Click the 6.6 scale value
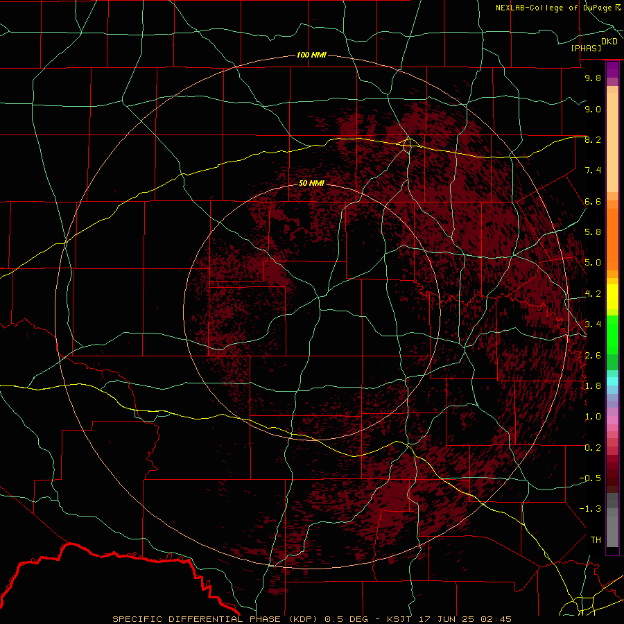This screenshot has width=624, height=624. click(593, 201)
